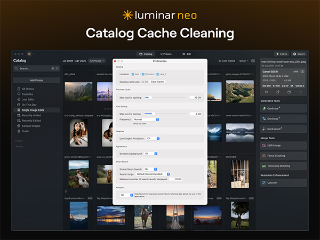Click the maximum search results 10000 field
The height and width of the screenshot is (240, 320).
tap(175, 179)
